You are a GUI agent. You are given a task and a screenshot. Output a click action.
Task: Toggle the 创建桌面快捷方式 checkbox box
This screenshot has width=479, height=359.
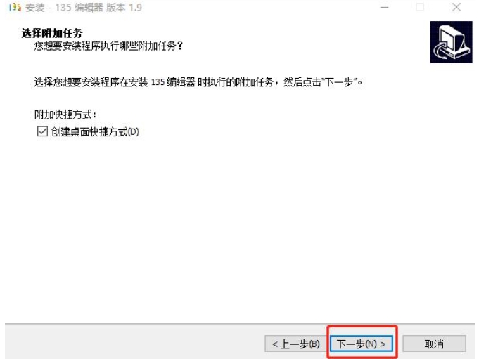[42, 131]
